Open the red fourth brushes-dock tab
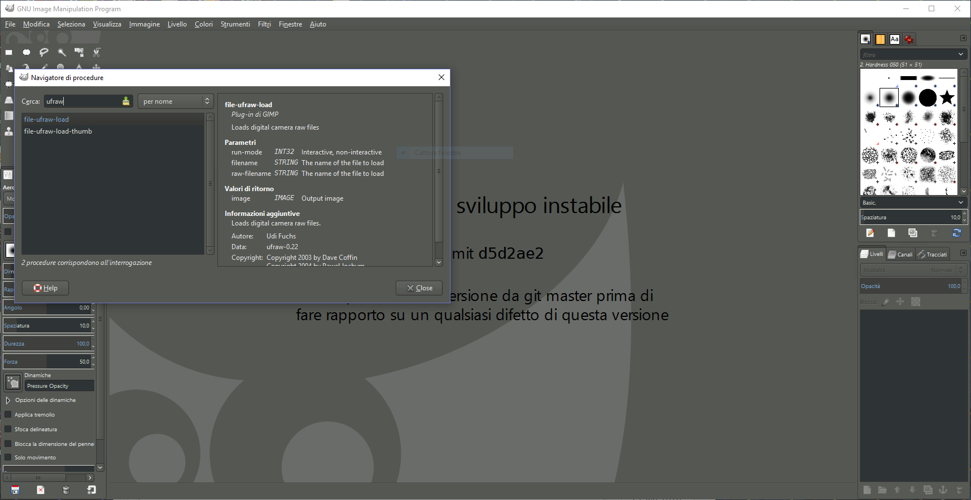Screen dimensions: 971x500 tap(909, 39)
